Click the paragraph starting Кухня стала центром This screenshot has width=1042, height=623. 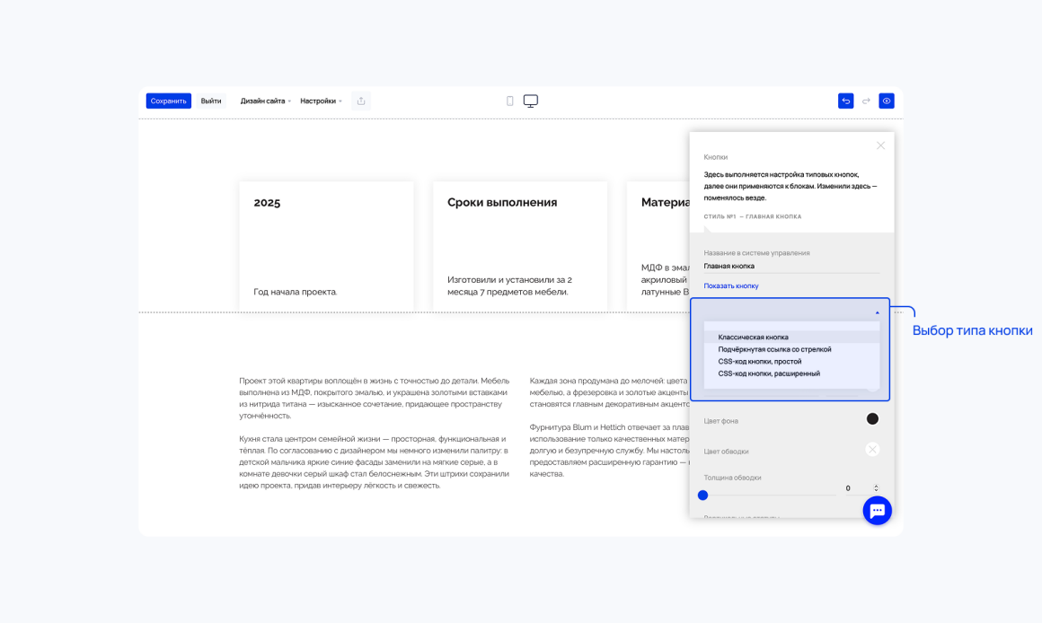click(x=375, y=462)
